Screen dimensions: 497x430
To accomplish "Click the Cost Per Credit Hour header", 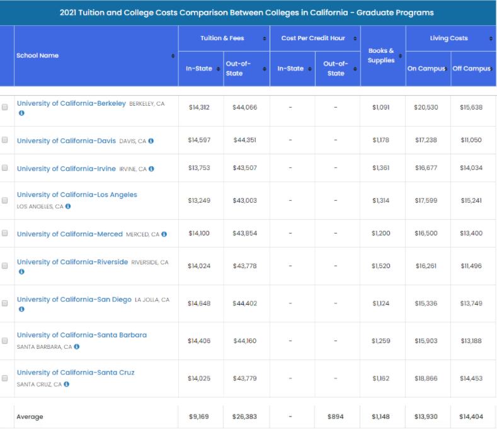I will 314,38.
